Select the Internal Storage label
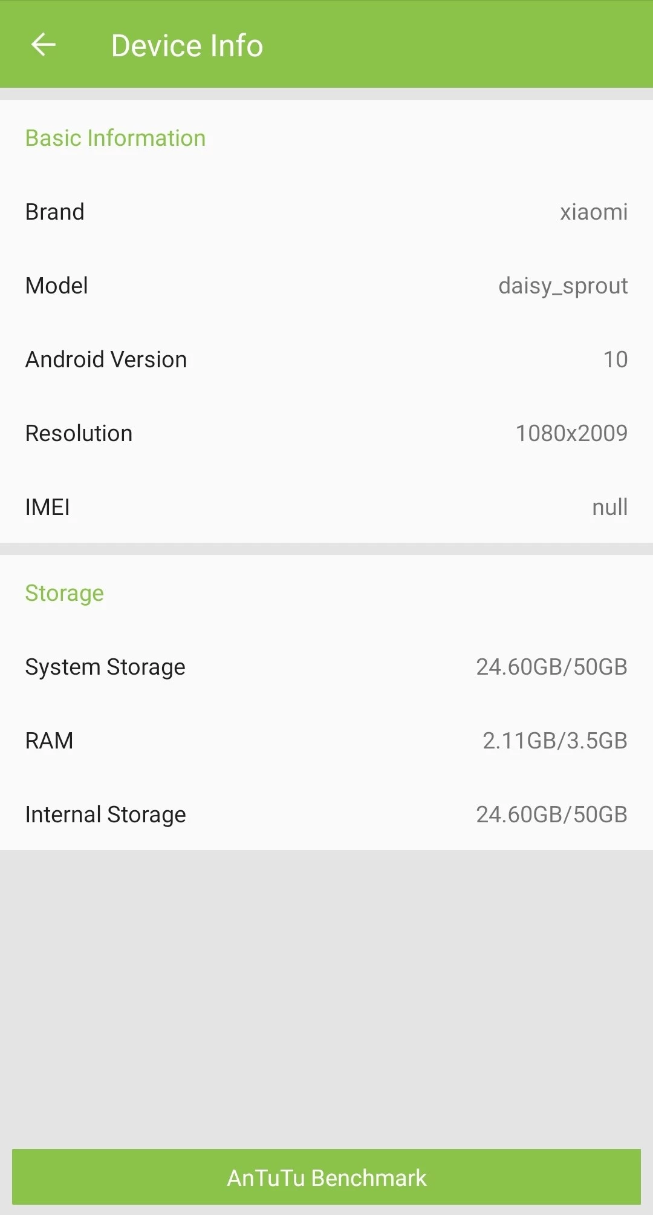Image resolution: width=653 pixels, height=1215 pixels. point(106,815)
